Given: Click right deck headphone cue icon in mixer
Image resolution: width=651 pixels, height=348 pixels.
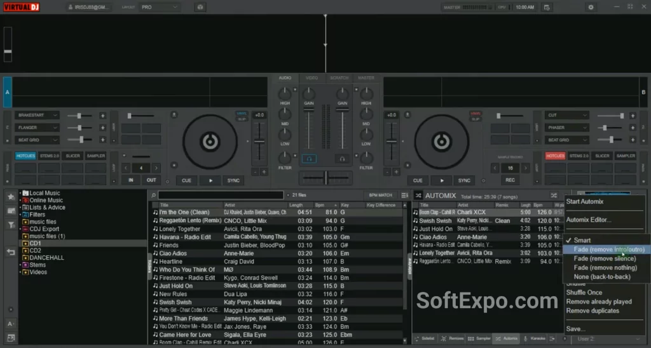Looking at the screenshot, I should tap(342, 159).
